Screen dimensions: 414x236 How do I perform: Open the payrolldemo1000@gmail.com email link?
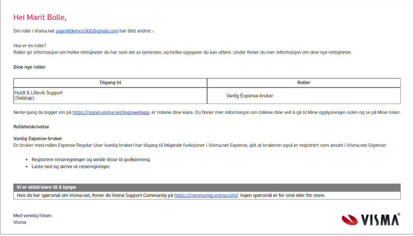coord(87,31)
